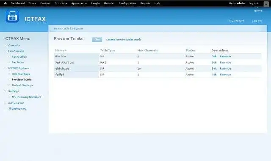Collapse the Fax Account tree arrow
271x161 pixels.
[x=6, y=51]
